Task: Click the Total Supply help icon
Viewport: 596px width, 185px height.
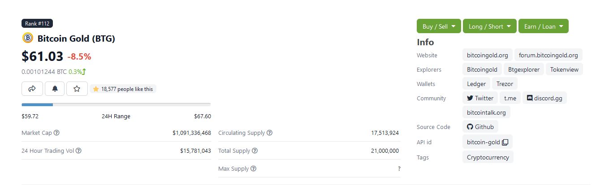Action: [x=255, y=151]
